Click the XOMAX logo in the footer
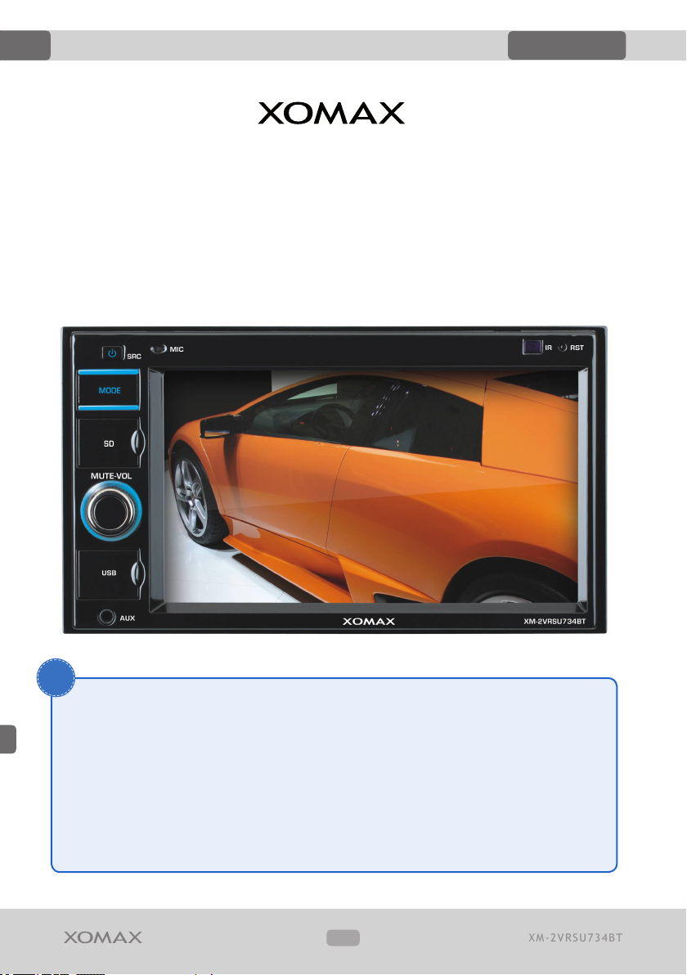Image resolution: width=687 pixels, height=975 pixels. 103,937
